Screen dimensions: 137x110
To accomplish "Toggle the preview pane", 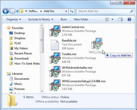I will click(121, 19).
